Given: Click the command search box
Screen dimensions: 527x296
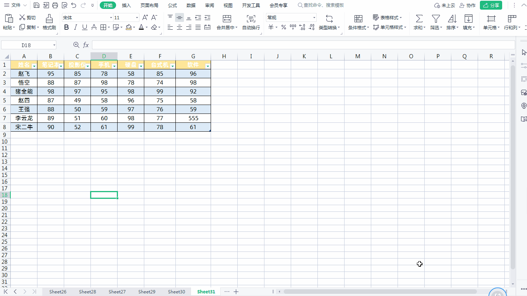Looking at the screenshot, I should tap(321, 5).
